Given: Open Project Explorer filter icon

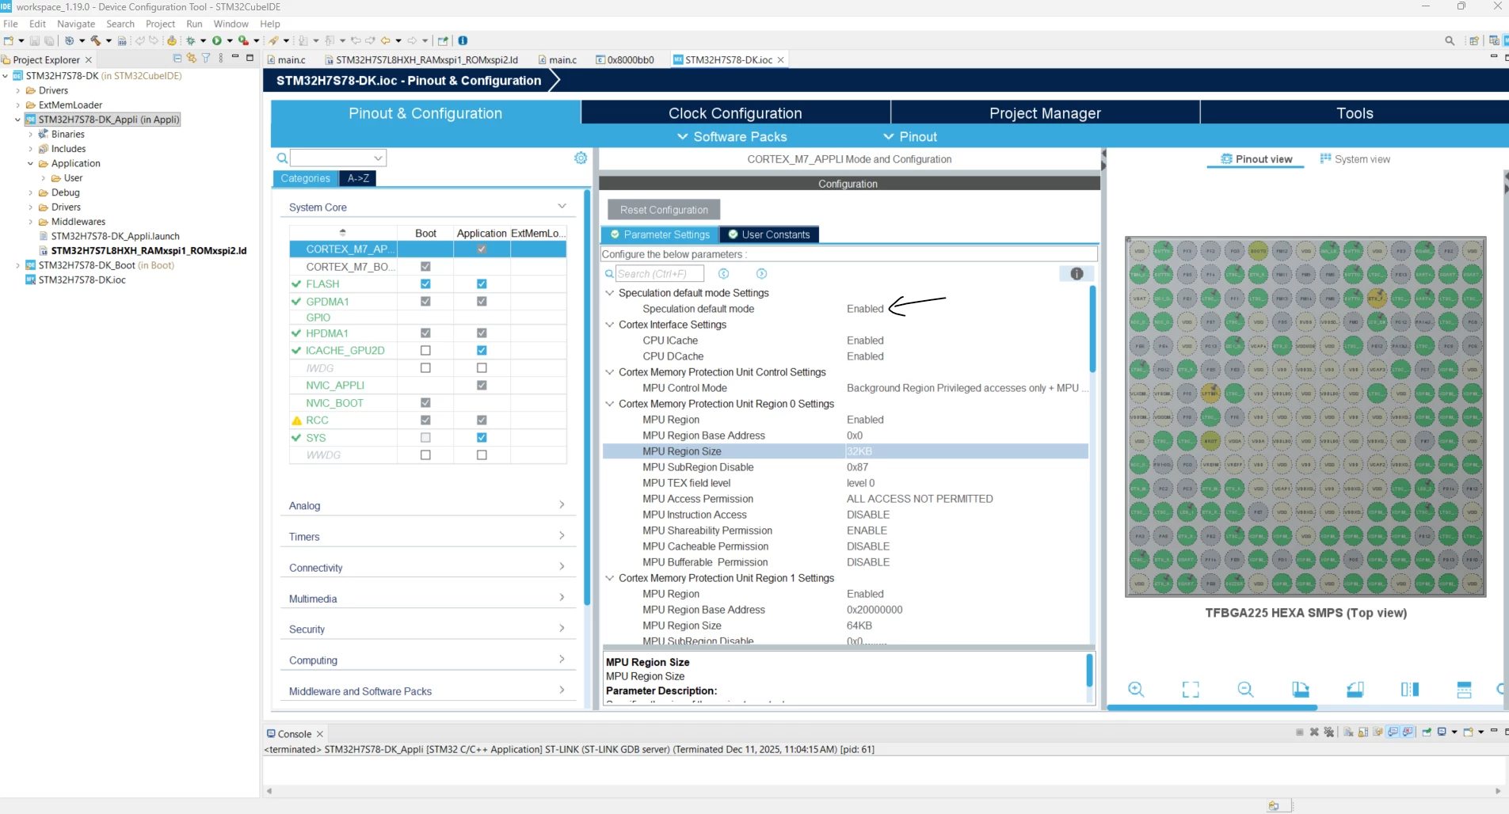Looking at the screenshot, I should pyautogui.click(x=206, y=59).
